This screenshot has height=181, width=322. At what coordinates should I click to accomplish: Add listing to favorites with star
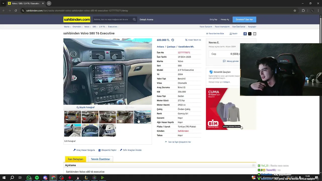215,33
